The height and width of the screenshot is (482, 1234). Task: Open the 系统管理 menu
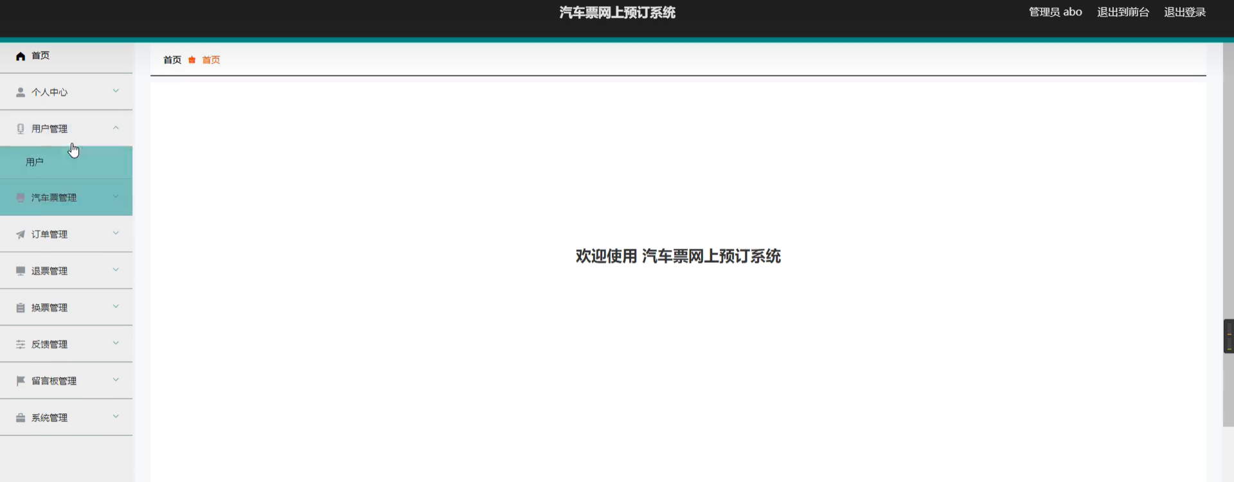coord(66,417)
